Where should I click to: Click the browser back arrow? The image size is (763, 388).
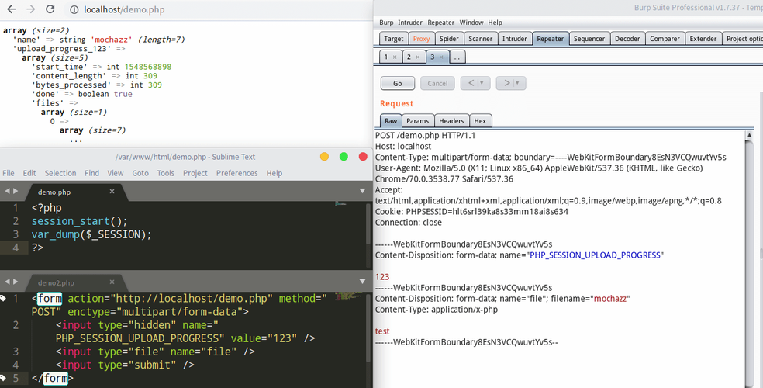(x=11, y=9)
